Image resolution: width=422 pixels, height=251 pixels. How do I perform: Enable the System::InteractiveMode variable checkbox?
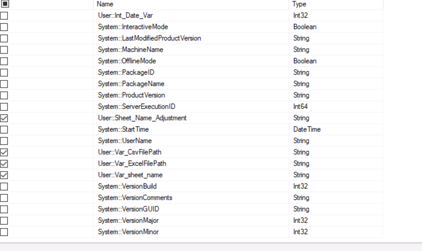click(4, 27)
